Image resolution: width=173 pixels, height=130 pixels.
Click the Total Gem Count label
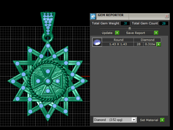click(145, 23)
